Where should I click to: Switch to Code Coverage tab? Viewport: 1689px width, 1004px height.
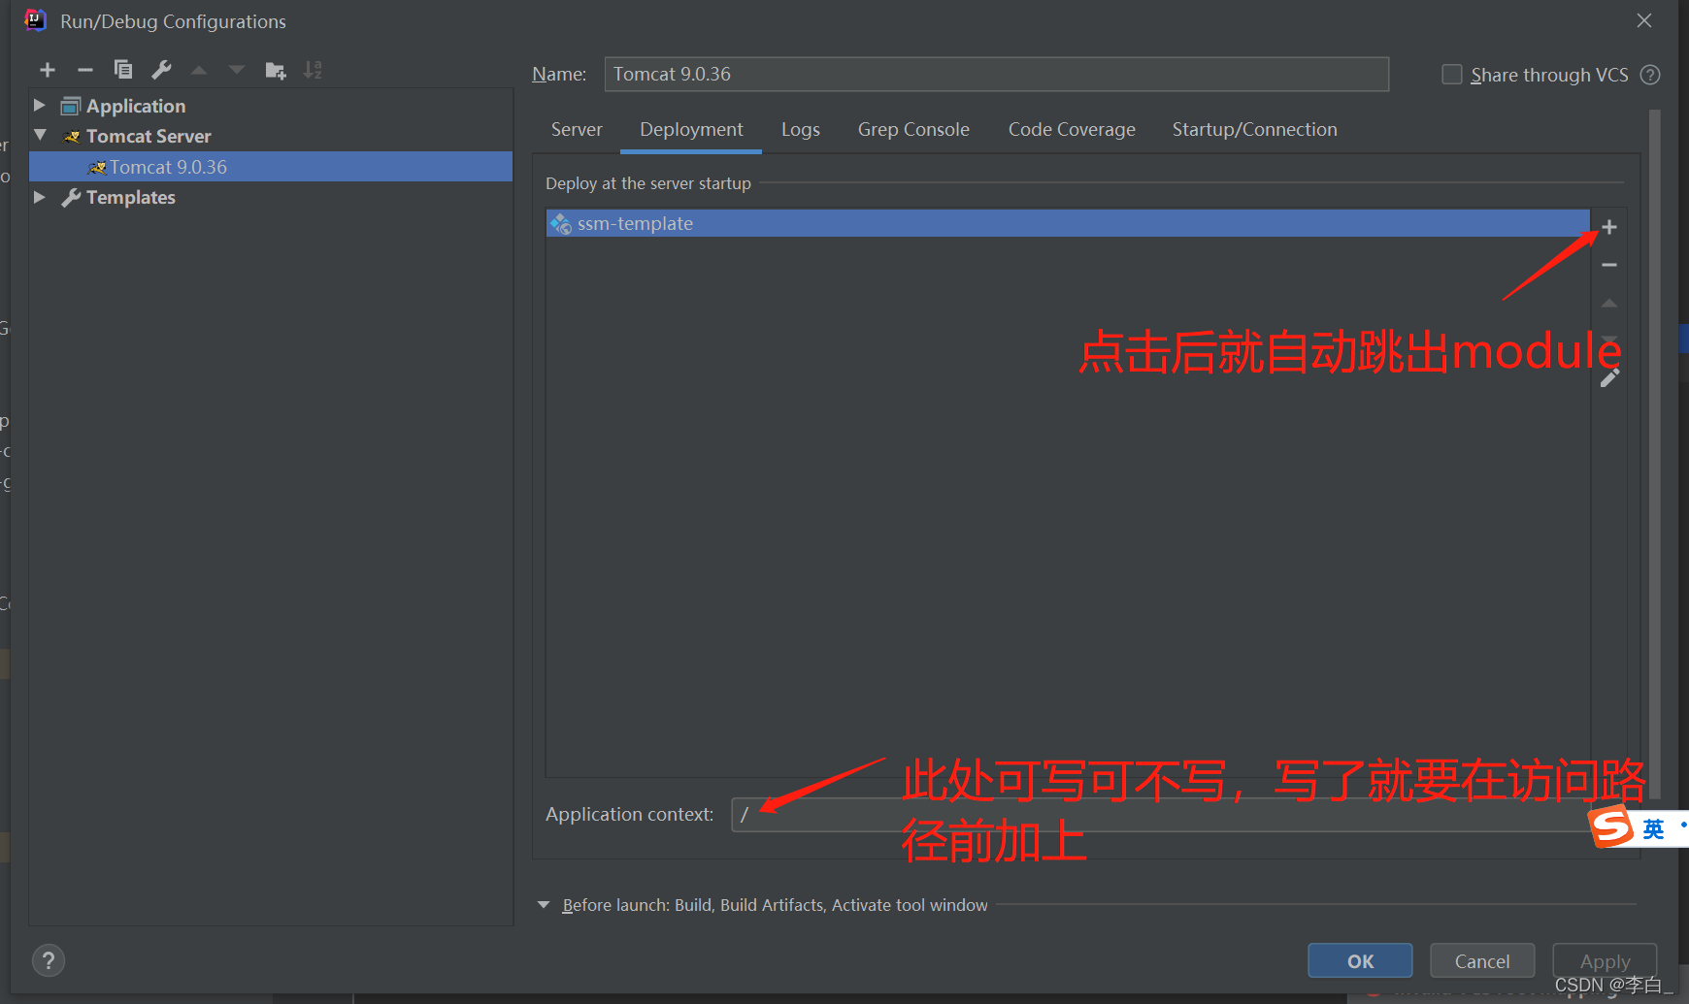(1072, 129)
